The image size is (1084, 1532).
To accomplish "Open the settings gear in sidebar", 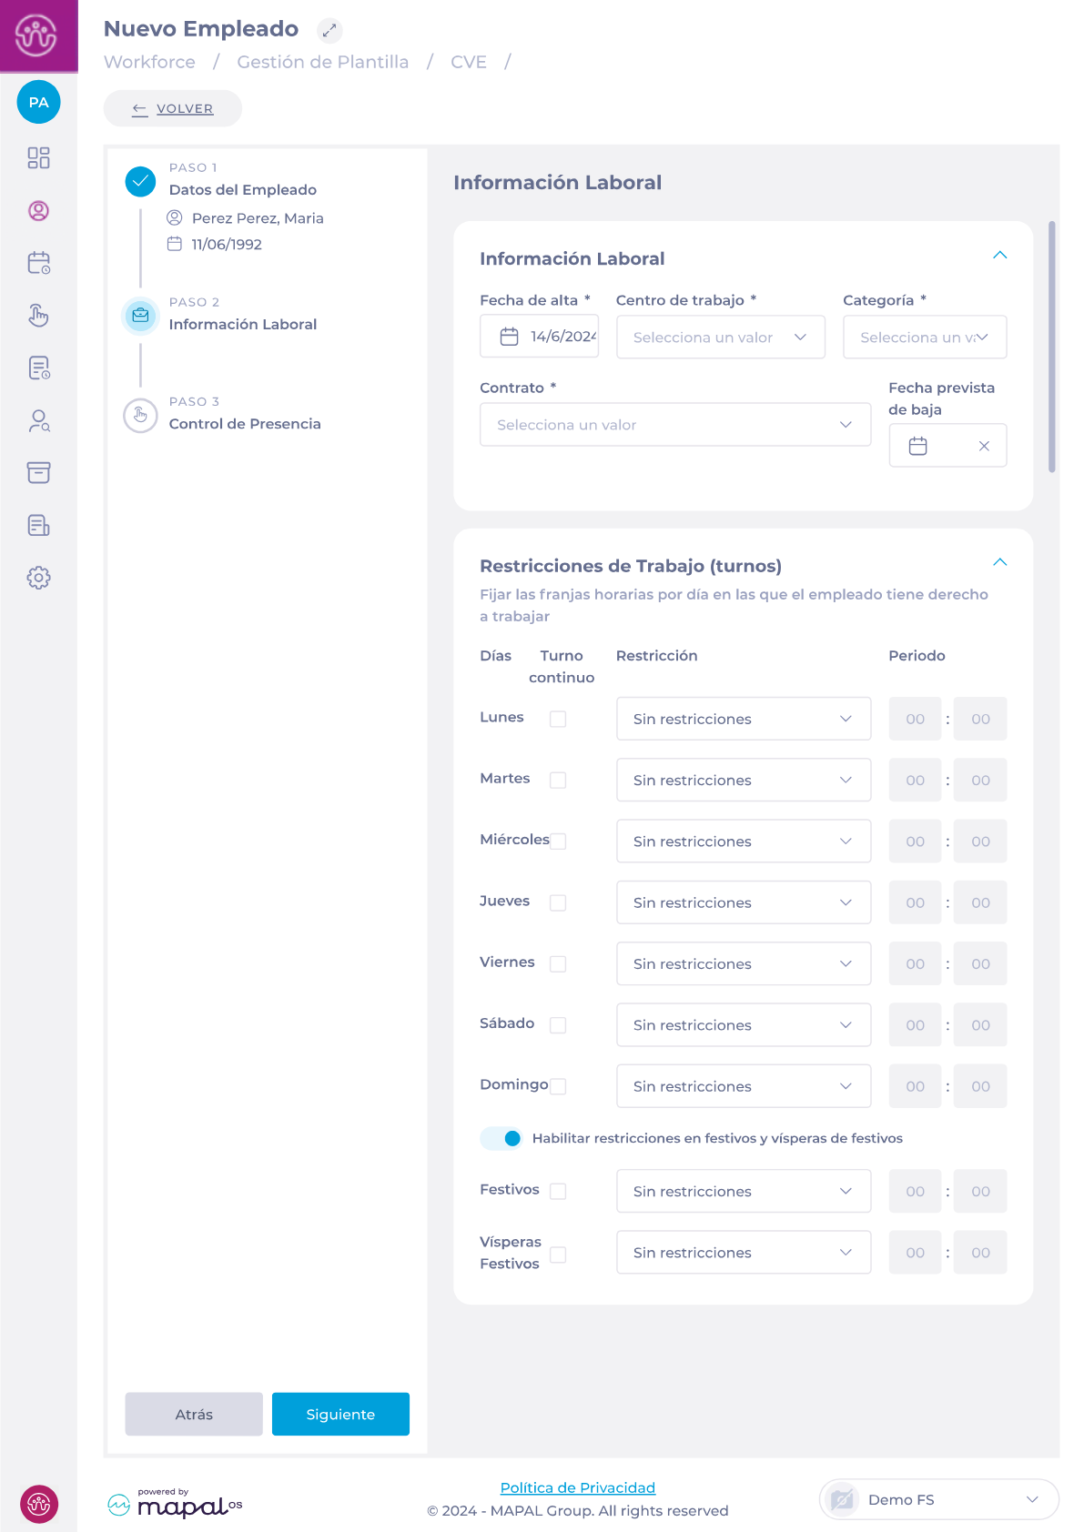I will pos(38,578).
